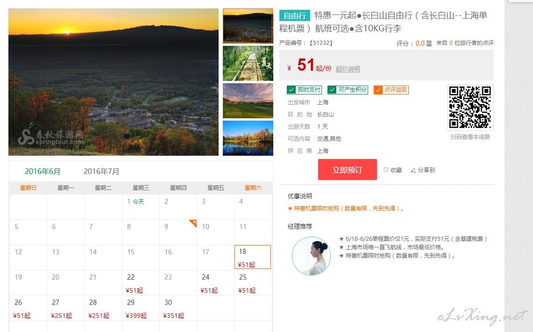Click the orange tag on June 9
Image resolution: width=533 pixels, height=332 pixels.
coord(193,223)
